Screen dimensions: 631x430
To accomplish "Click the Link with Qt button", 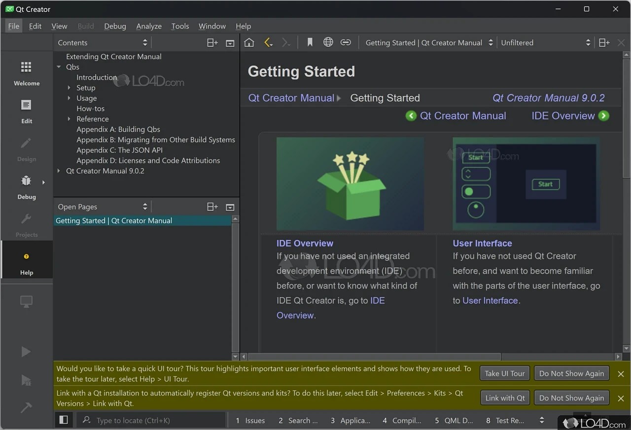I will coord(505,398).
